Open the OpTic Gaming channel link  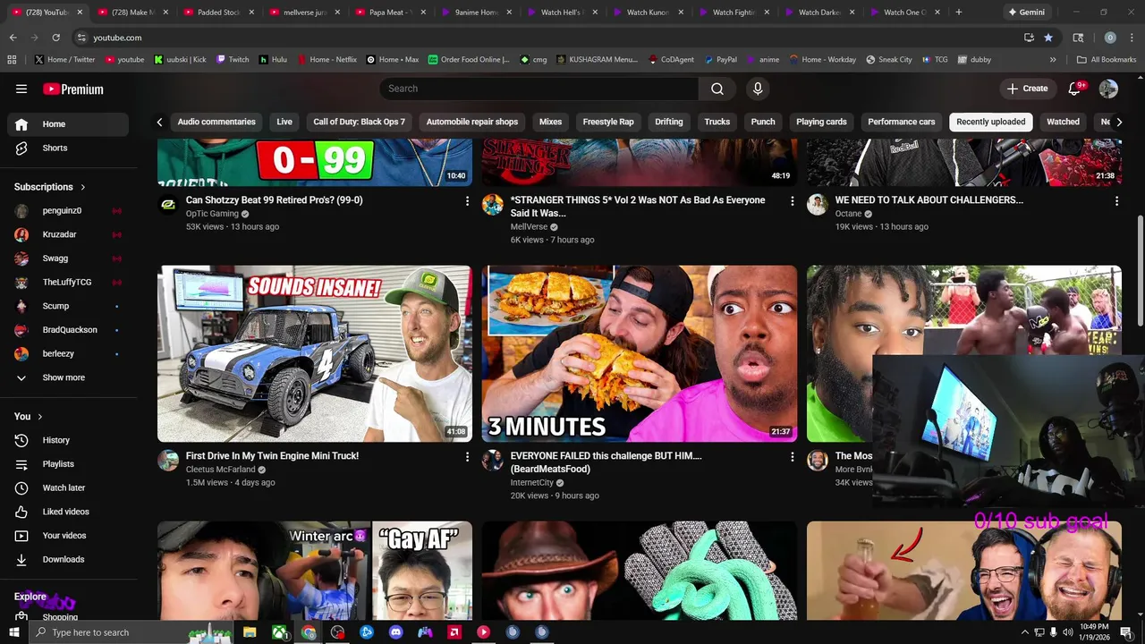pos(212,214)
